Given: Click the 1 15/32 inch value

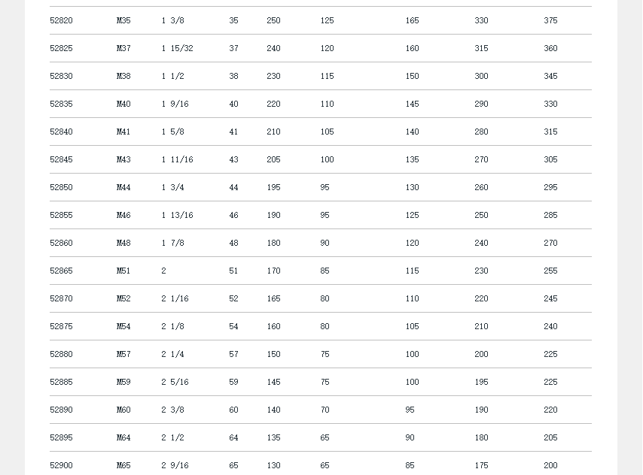Looking at the screenshot, I should point(177,49).
